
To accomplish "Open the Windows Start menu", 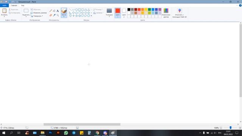I will 4,133.
